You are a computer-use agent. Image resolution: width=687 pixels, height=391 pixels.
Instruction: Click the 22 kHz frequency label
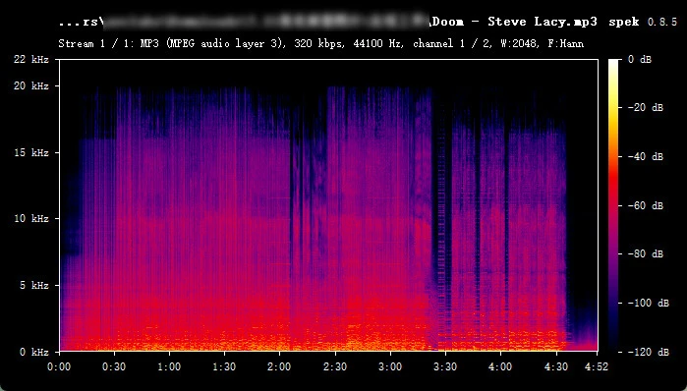click(31, 59)
